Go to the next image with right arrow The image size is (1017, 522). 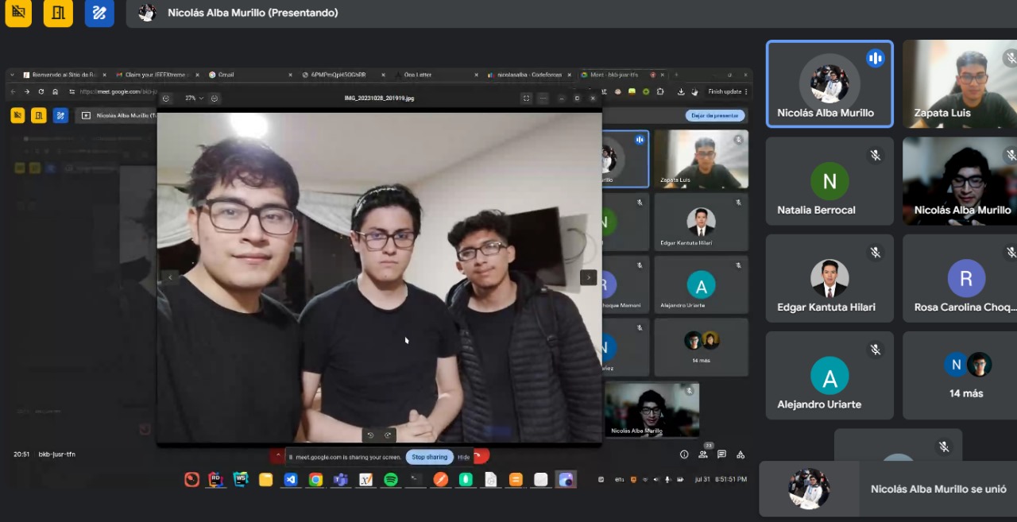click(x=588, y=277)
